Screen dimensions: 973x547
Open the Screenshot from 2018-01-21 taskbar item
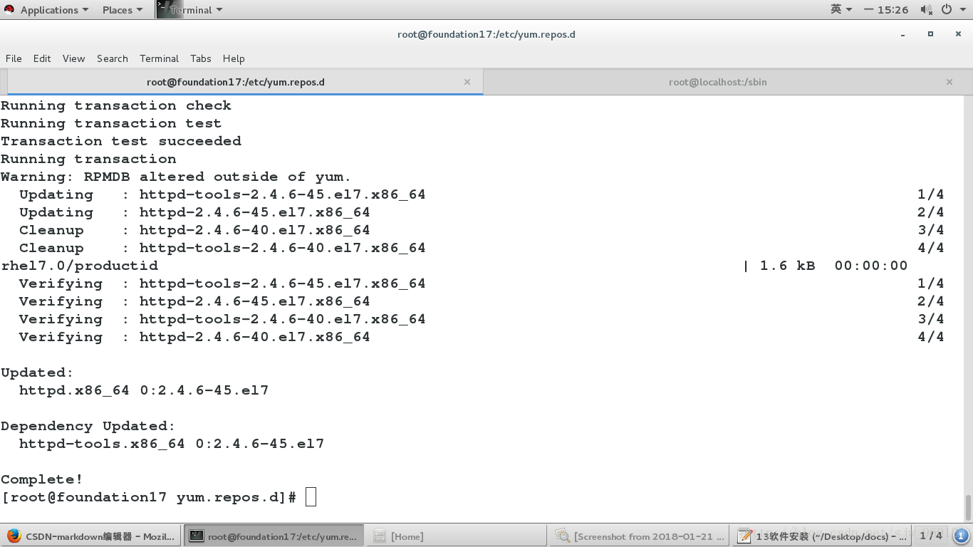coord(640,536)
